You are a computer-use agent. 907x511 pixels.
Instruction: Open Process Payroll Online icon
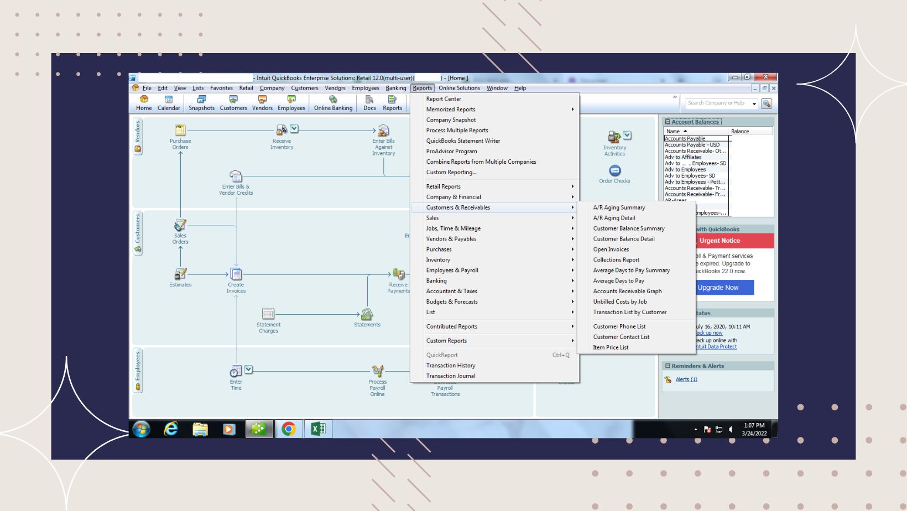[x=378, y=371]
